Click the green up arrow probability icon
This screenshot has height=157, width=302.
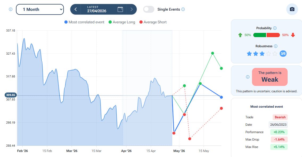tap(240, 35)
